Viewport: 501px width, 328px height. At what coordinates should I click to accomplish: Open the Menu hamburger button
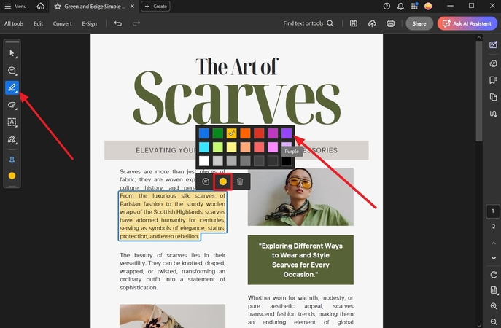coord(15,6)
